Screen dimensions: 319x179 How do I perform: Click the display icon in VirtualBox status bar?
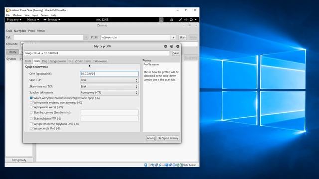coord(167,165)
